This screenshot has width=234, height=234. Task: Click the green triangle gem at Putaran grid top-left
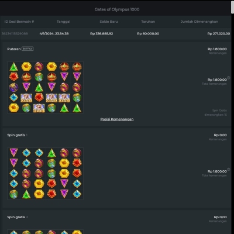point(14,67)
